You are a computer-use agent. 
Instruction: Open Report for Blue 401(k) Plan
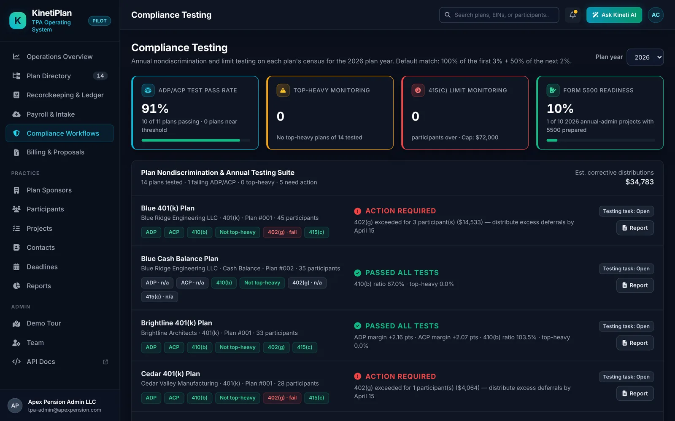click(635, 228)
